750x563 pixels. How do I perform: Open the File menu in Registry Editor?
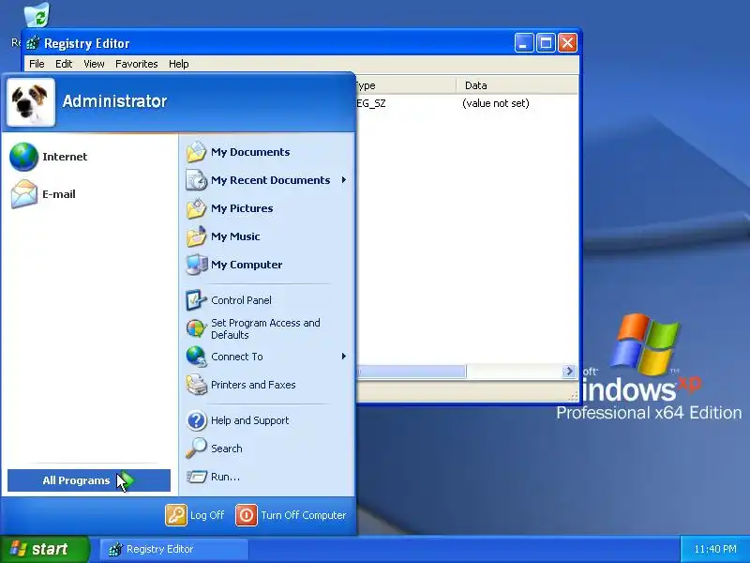coord(37,64)
